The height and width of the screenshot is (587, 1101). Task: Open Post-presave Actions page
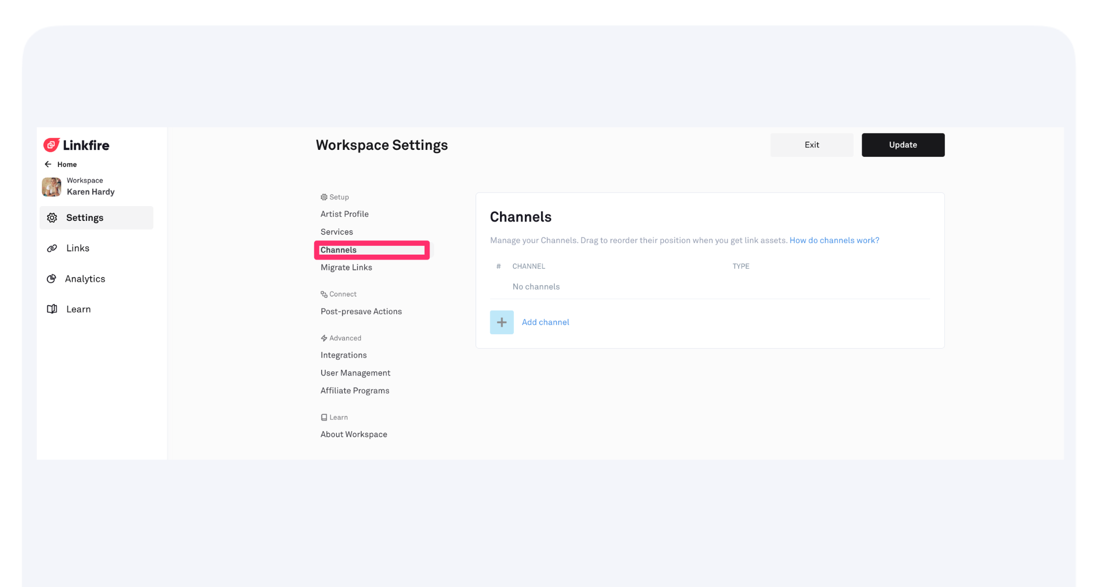pos(361,311)
